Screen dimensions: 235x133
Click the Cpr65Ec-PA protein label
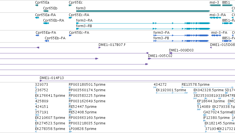coord(79,33)
